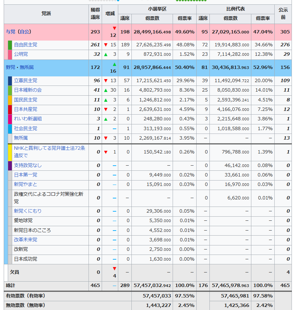Open the 支持政党なし link
This screenshot has height=310, width=300.
point(28,165)
